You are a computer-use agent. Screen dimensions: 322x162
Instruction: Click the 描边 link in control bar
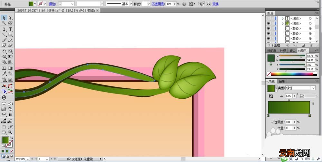pyautogui.click(x=52, y=4)
